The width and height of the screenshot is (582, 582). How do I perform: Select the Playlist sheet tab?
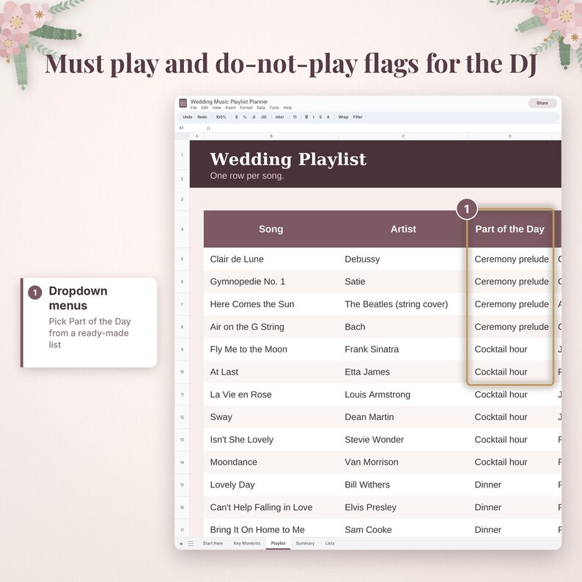(278, 543)
